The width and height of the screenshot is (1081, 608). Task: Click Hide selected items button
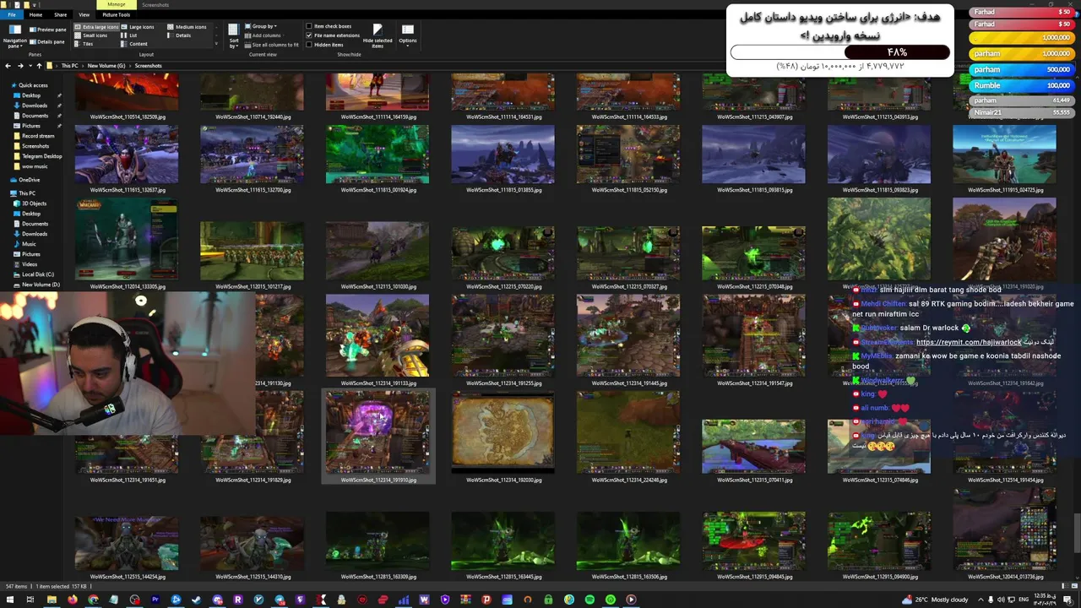click(378, 36)
